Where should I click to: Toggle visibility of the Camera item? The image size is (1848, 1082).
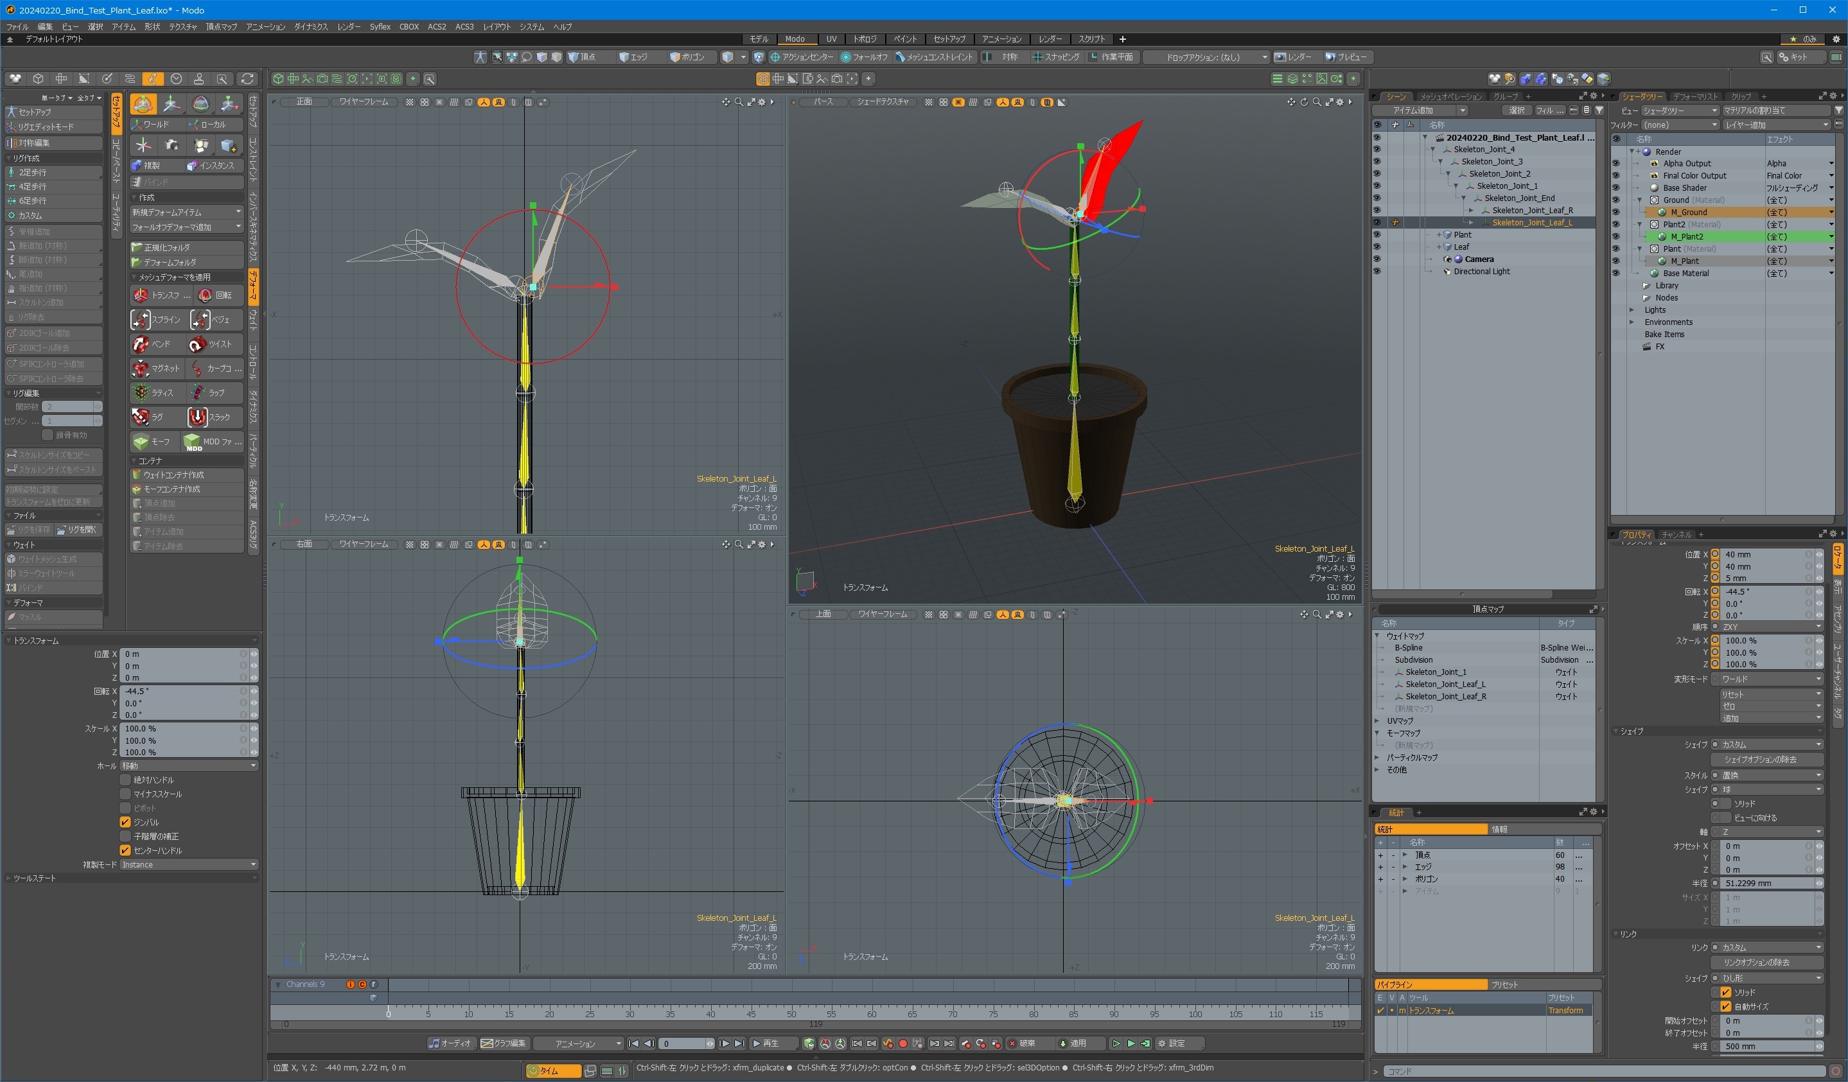point(1377,259)
